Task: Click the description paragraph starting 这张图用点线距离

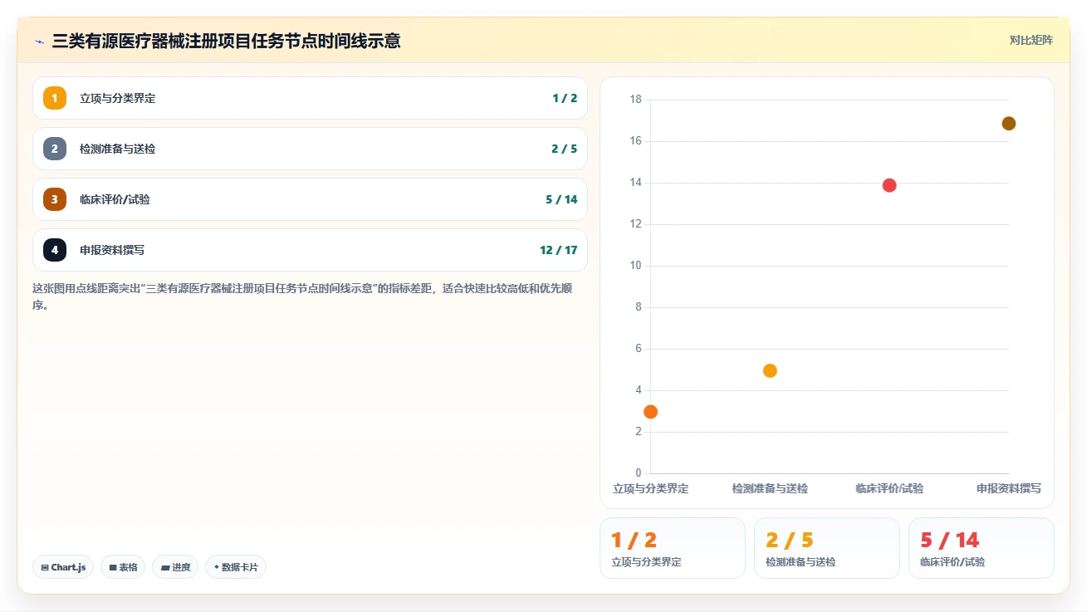Action: tap(301, 296)
